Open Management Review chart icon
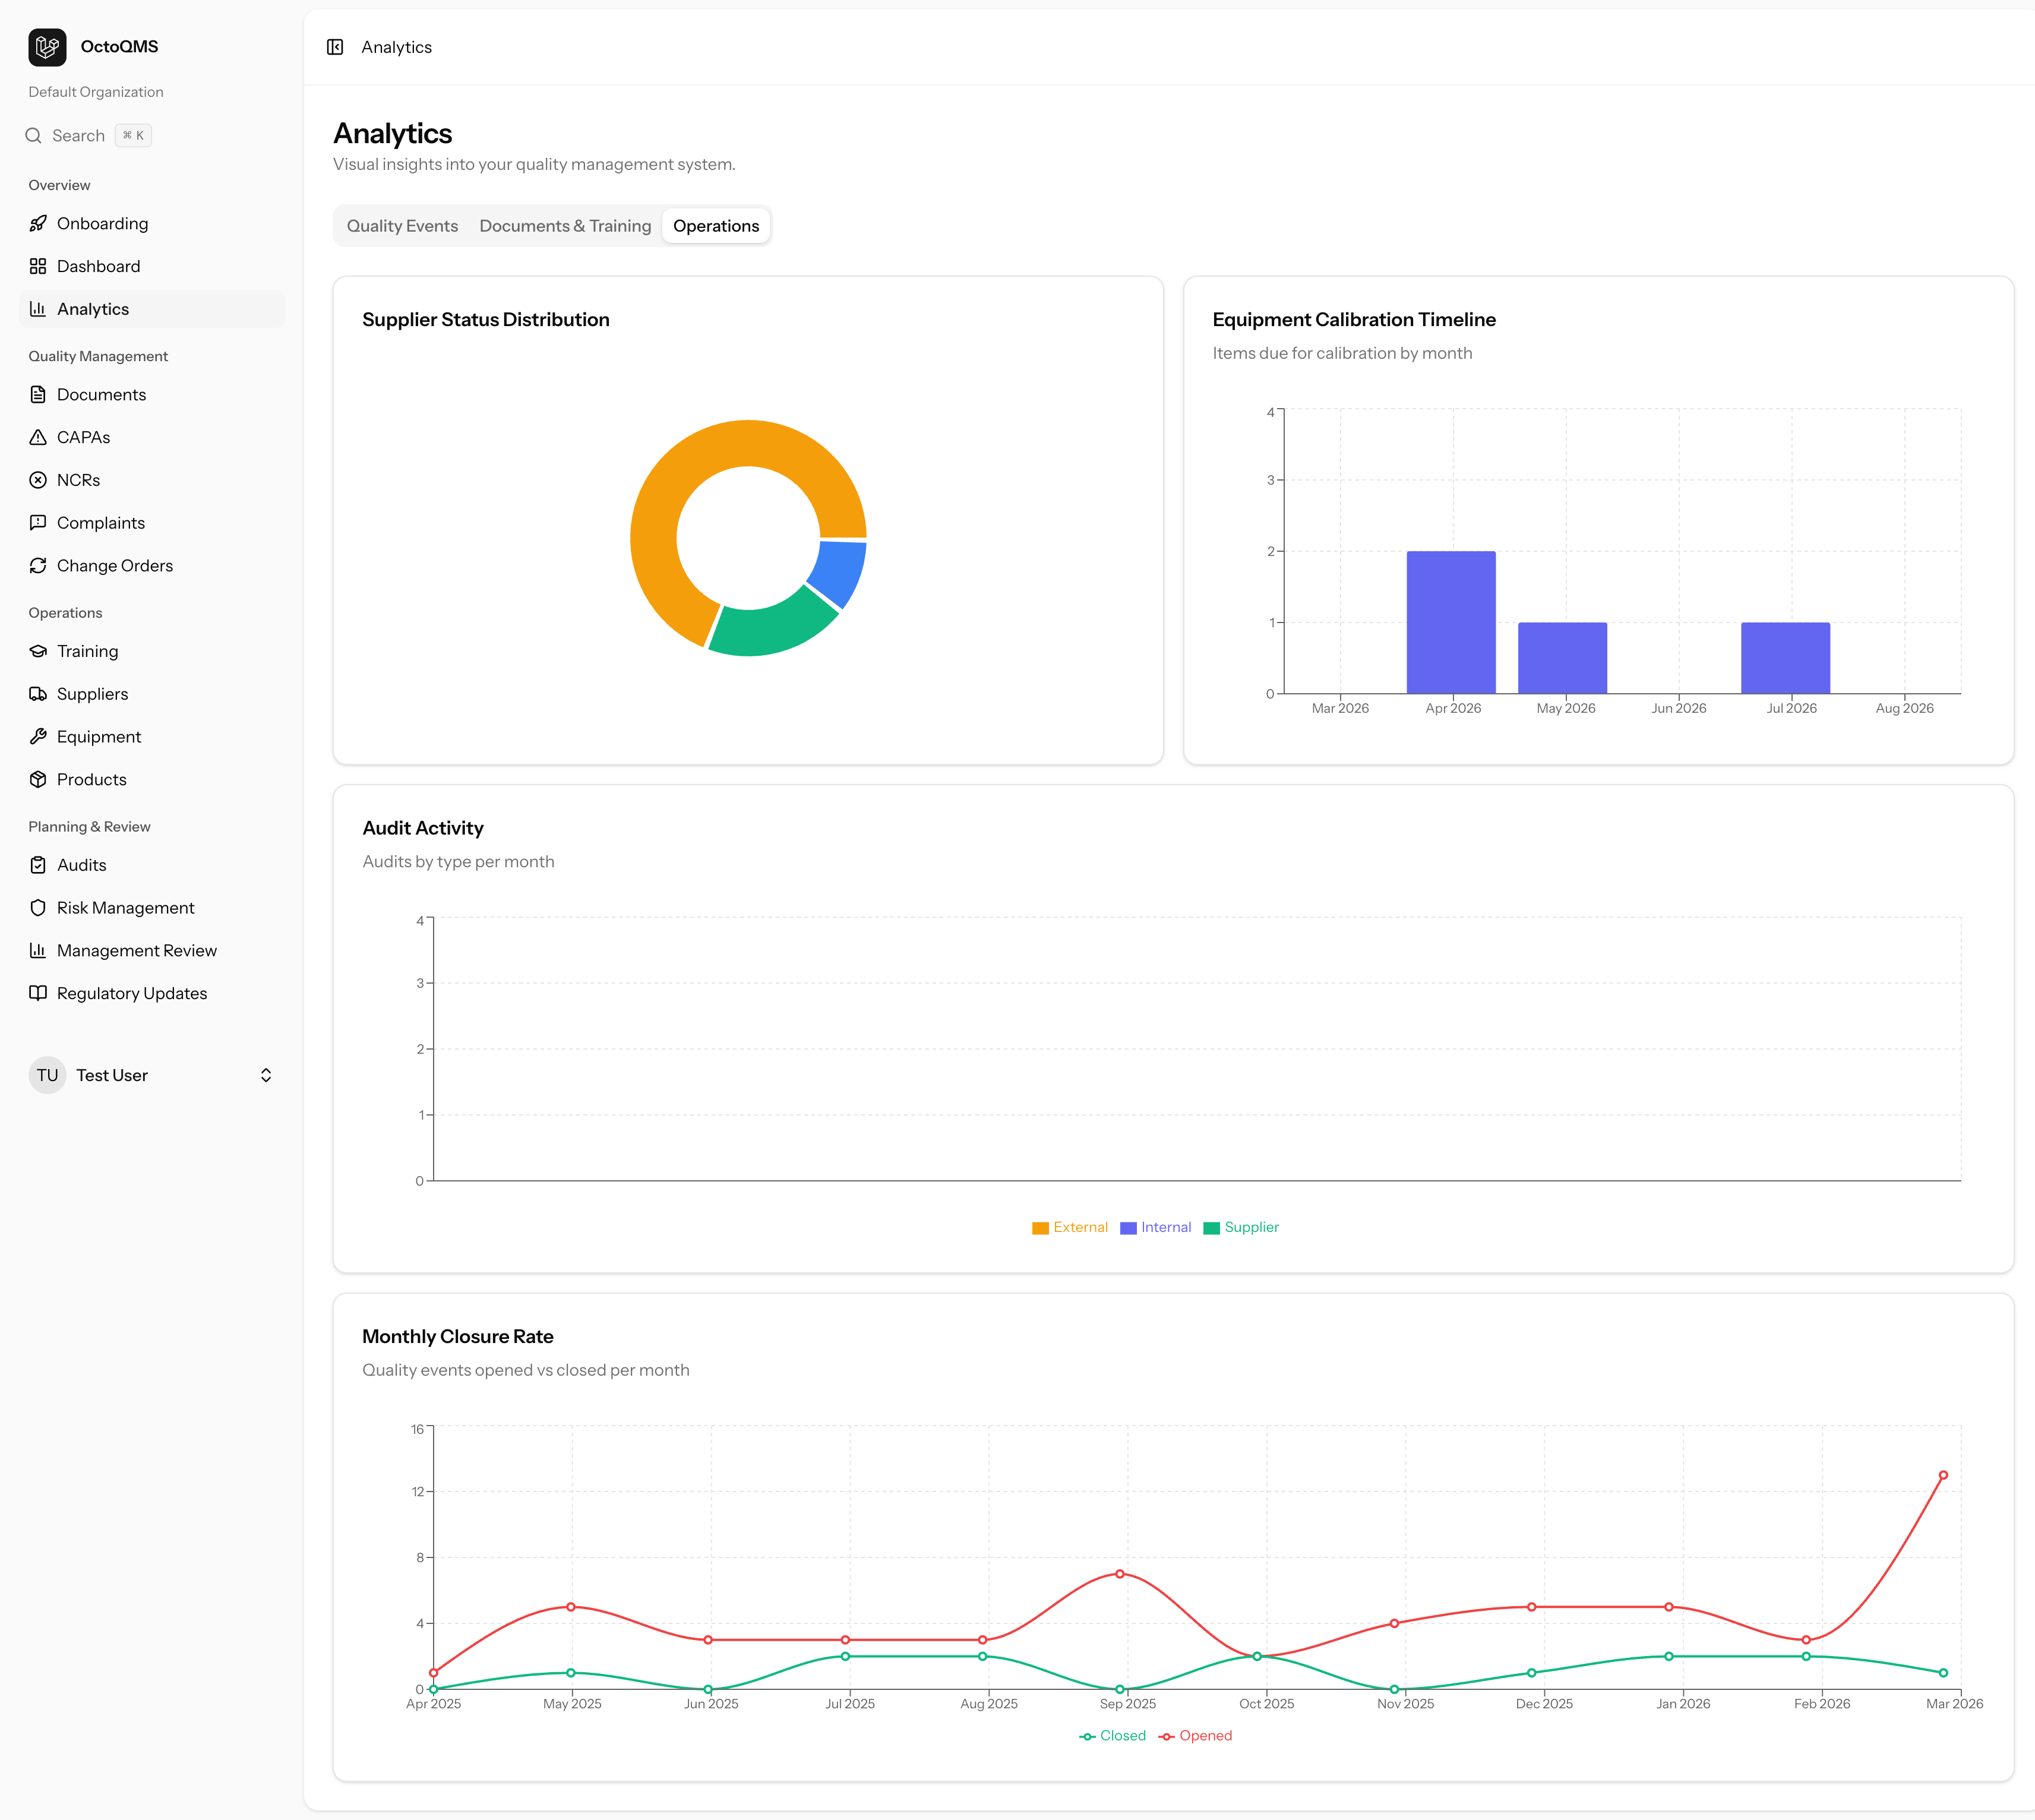This screenshot has width=2035, height=1820. pos(38,950)
